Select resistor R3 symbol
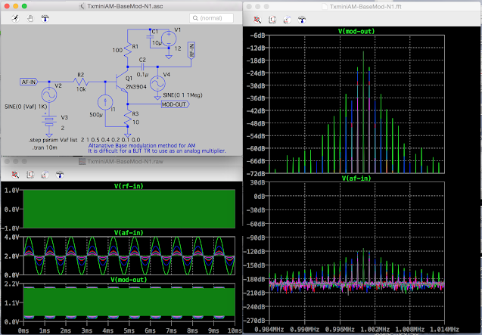The image size is (482, 335). coord(128,117)
